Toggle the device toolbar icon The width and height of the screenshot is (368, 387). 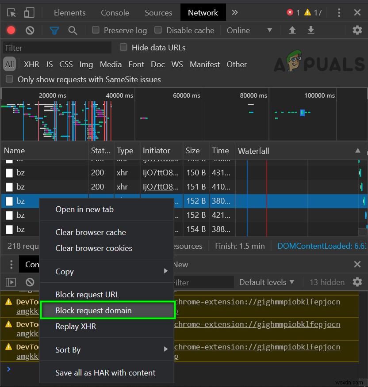pos(29,12)
